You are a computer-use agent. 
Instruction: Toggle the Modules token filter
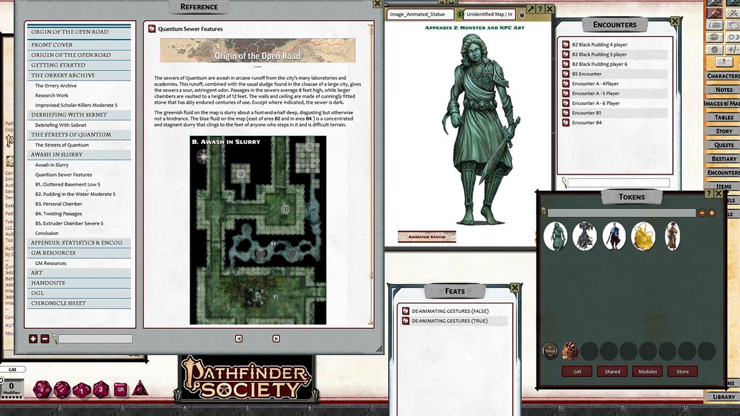(647, 372)
